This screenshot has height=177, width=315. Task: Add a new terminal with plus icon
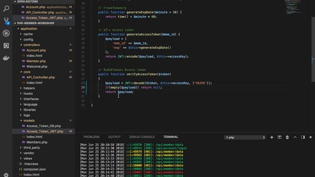[272, 137]
